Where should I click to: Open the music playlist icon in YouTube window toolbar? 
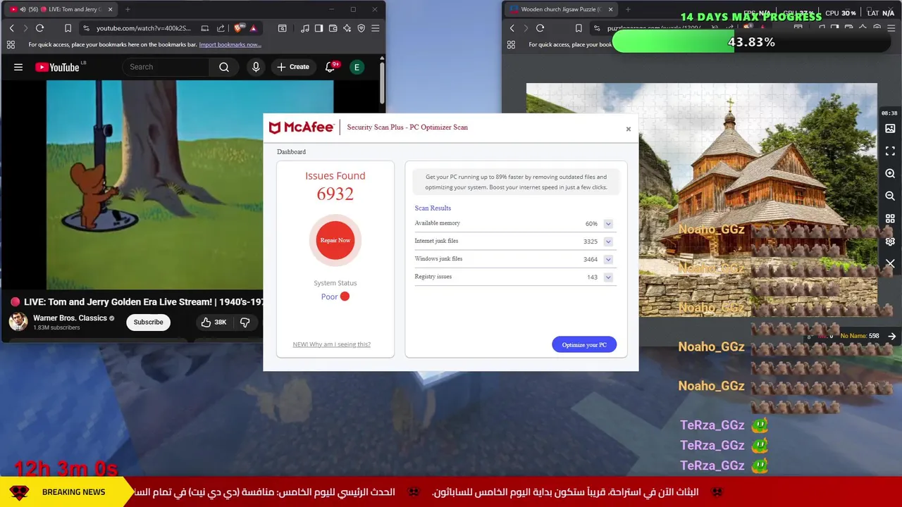click(304, 28)
